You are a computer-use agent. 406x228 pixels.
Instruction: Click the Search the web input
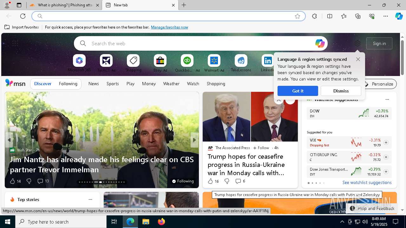201,43
